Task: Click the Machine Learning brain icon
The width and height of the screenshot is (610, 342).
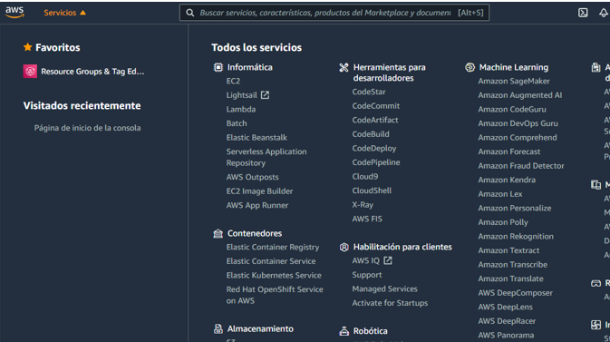Action: 470,67
